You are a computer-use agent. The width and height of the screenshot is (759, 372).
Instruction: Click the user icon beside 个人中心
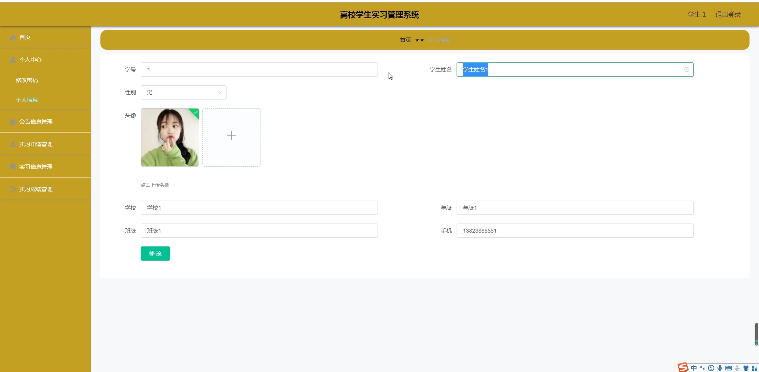coord(12,59)
